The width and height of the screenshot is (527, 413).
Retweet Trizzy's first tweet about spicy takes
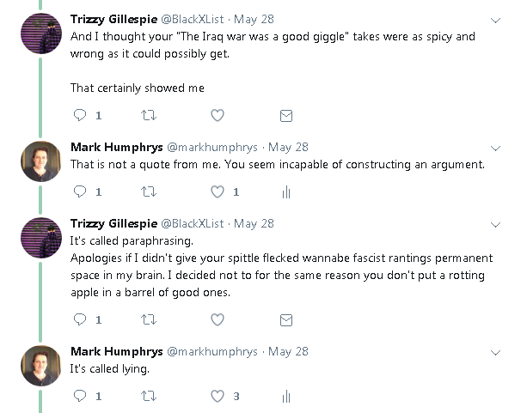tap(149, 115)
